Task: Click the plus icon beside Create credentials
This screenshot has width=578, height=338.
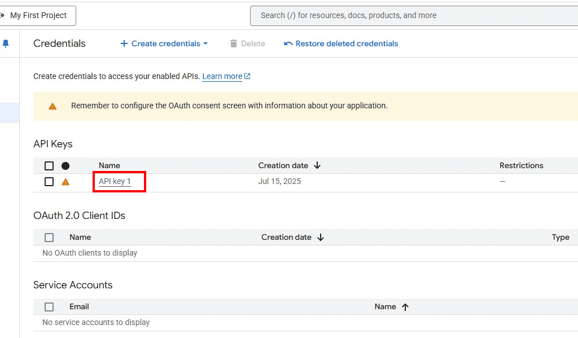Action: tap(124, 43)
